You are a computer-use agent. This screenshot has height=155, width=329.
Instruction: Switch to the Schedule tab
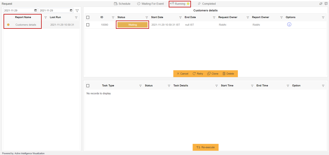tap(122, 4)
